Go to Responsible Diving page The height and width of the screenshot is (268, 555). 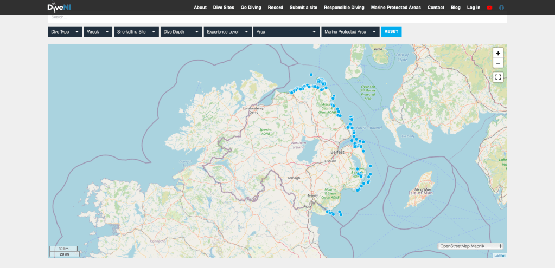344,8
